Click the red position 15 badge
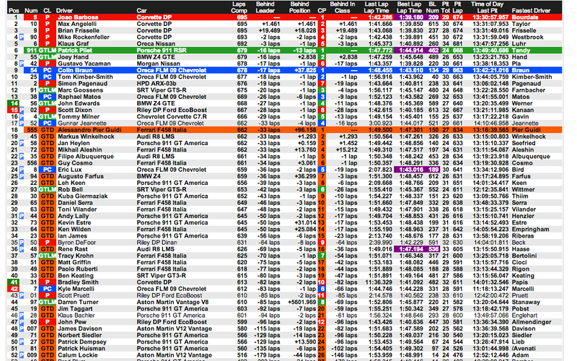Screen dimensions: 577x361 tap(13, 110)
